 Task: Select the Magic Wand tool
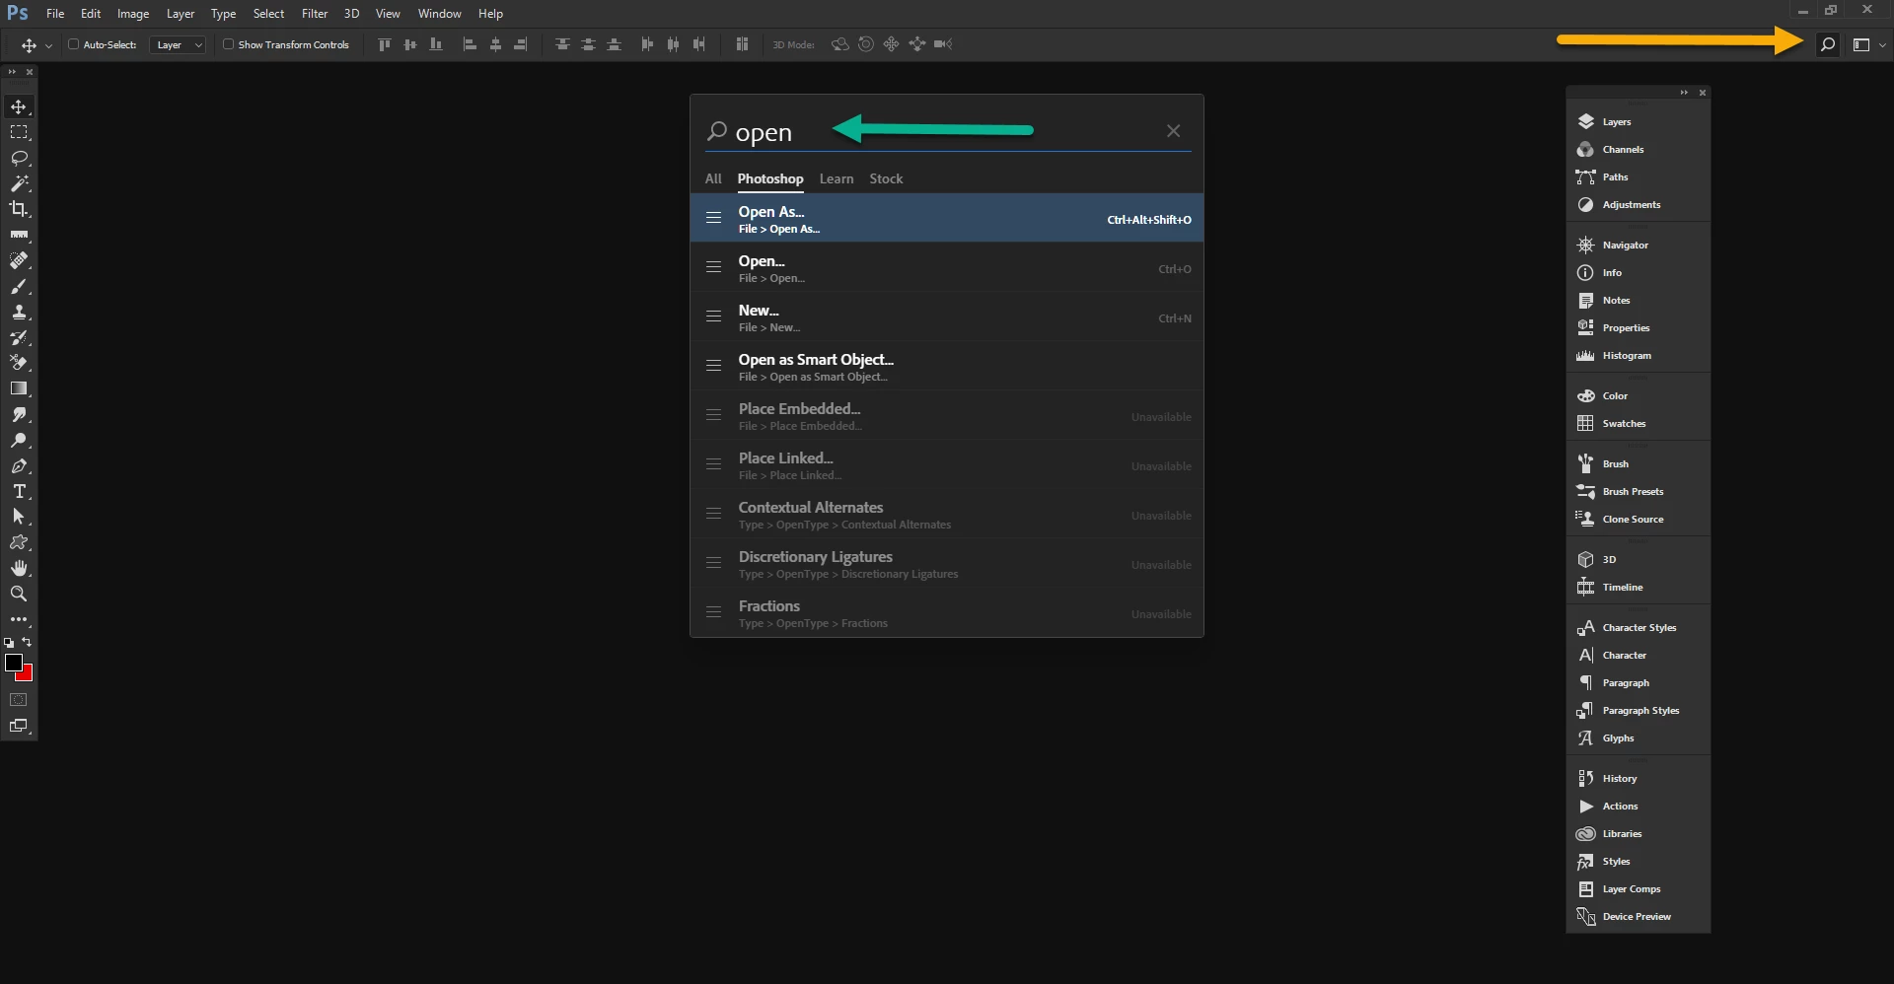click(19, 183)
